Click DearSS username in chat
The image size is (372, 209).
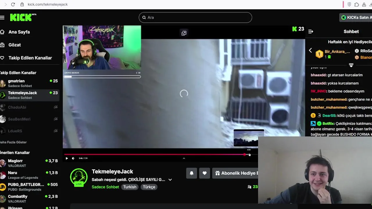coord(329,116)
